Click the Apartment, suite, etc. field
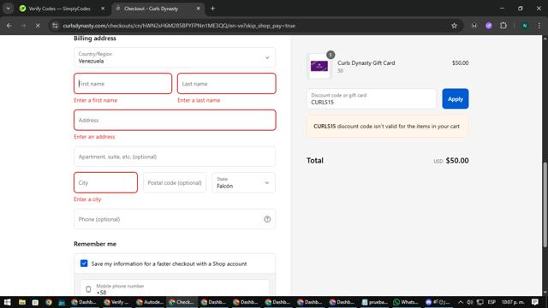The height and width of the screenshot is (308, 548). [175, 157]
